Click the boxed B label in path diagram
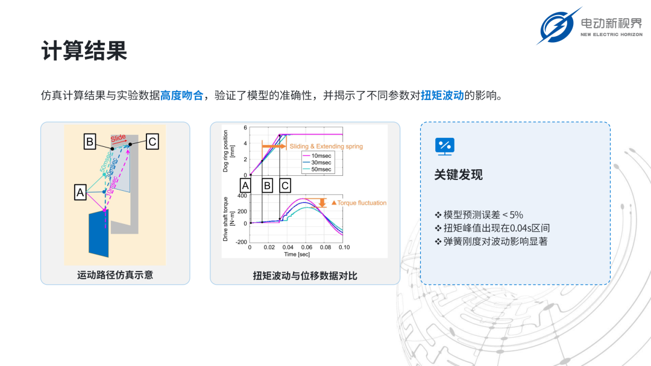This screenshot has height=366, width=651. (x=90, y=141)
